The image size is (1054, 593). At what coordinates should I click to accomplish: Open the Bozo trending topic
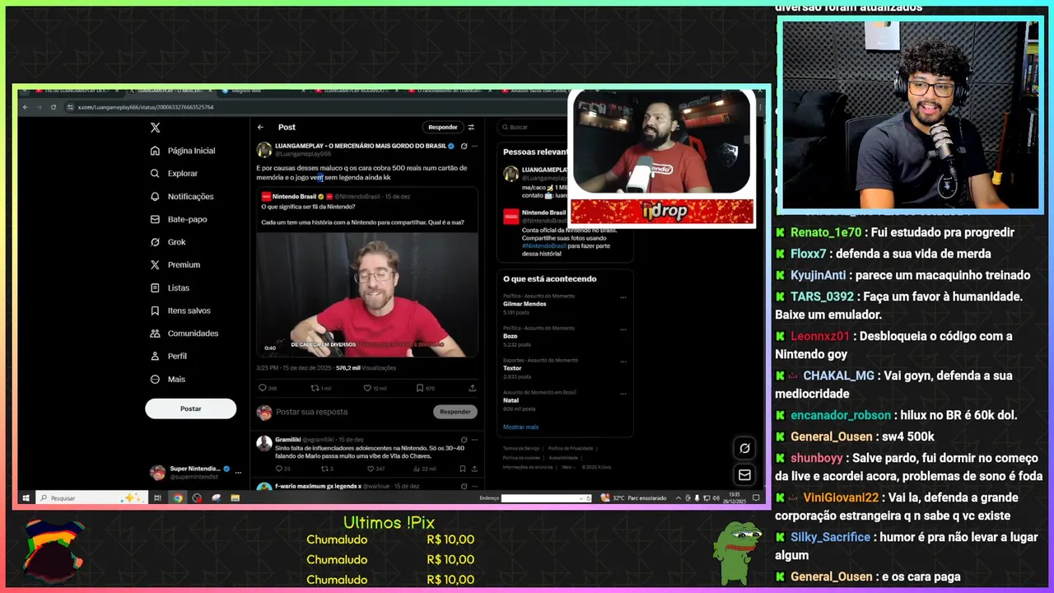(511, 336)
